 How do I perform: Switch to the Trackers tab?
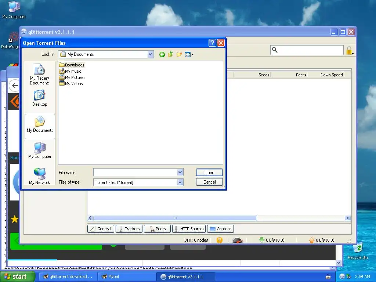pos(129,229)
